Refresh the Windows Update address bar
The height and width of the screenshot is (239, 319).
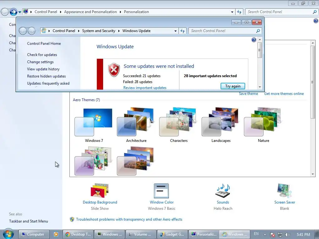coord(183,31)
